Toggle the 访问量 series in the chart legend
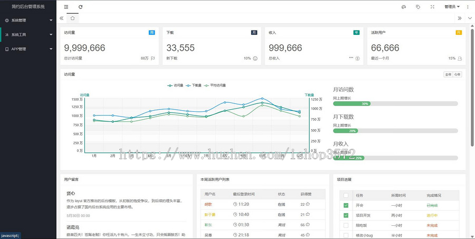475x239 pixels. [x=175, y=85]
